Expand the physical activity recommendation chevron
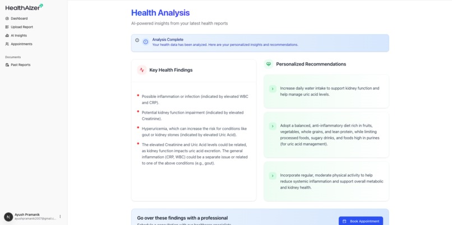 [x=273, y=176]
